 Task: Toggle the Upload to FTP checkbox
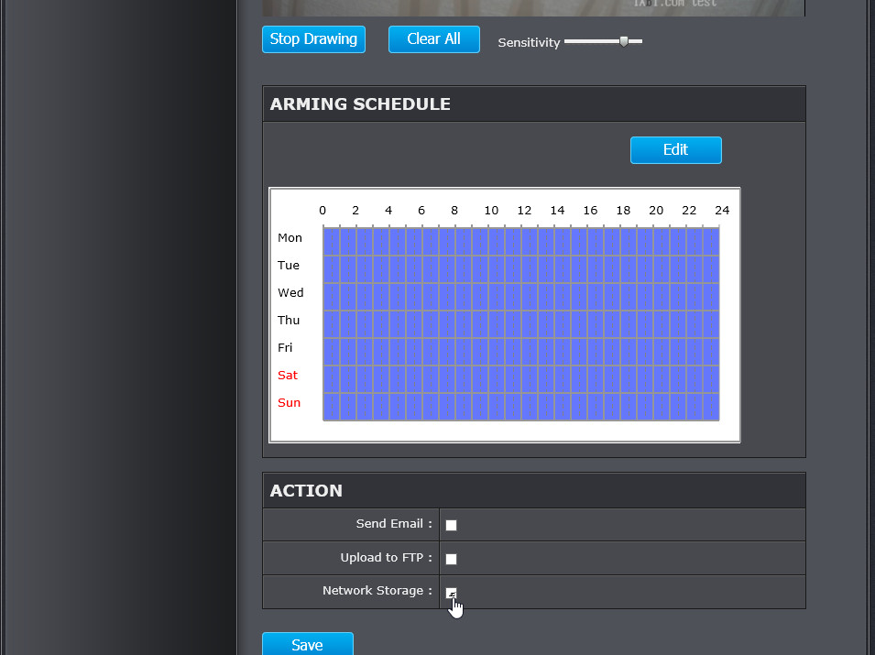pyautogui.click(x=451, y=559)
